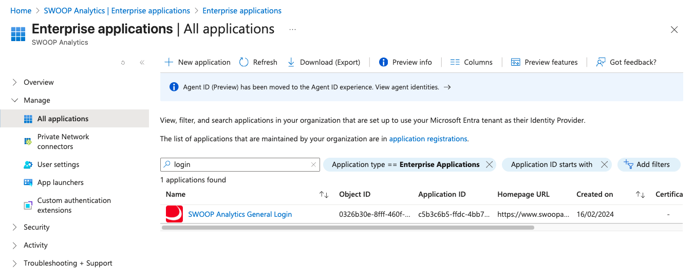693x280 pixels.
Task: Open Preview features
Action: point(545,62)
